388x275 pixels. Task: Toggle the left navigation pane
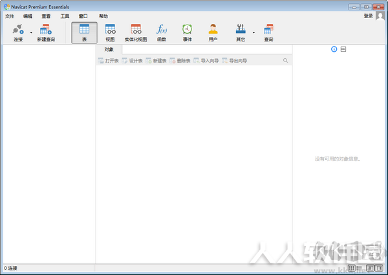370,268
